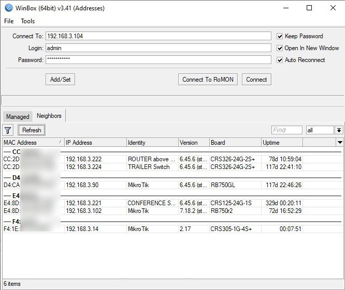Collapse the D4 MAC address group

pos(7,178)
